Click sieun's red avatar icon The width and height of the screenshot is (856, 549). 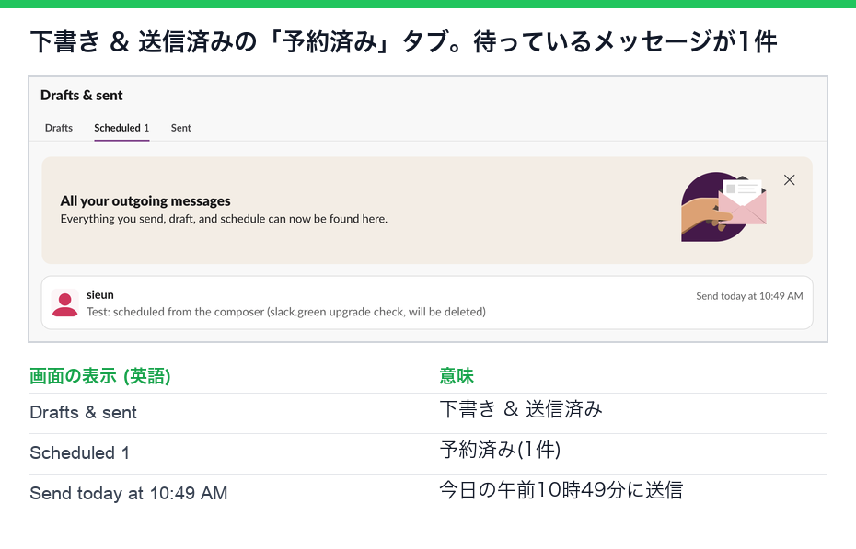click(65, 303)
